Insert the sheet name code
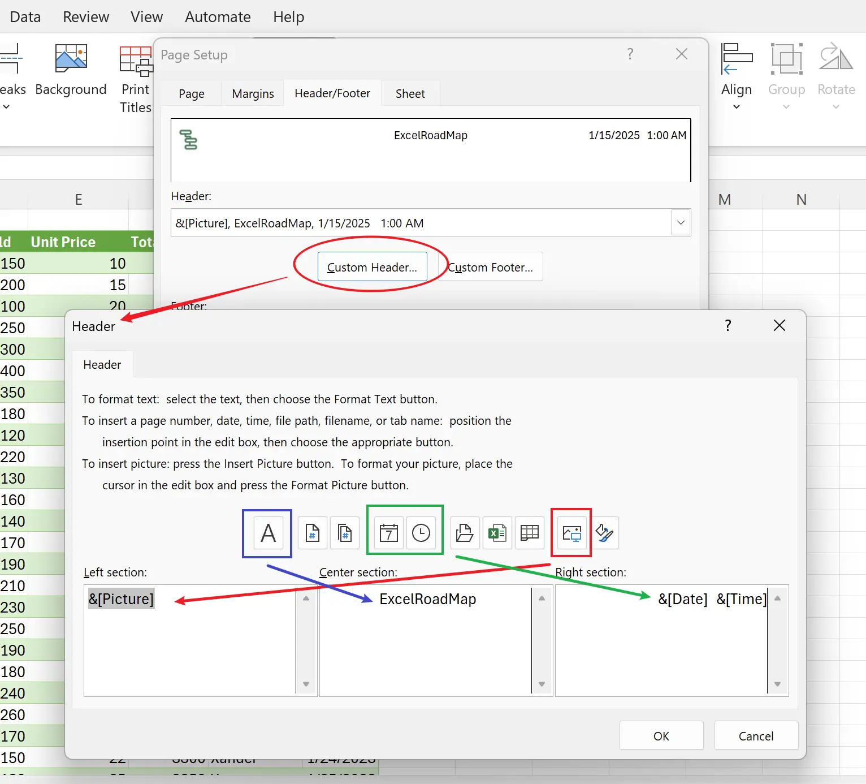This screenshot has width=866, height=784. pos(530,532)
